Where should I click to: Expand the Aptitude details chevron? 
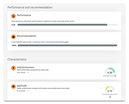tap(28, 91)
